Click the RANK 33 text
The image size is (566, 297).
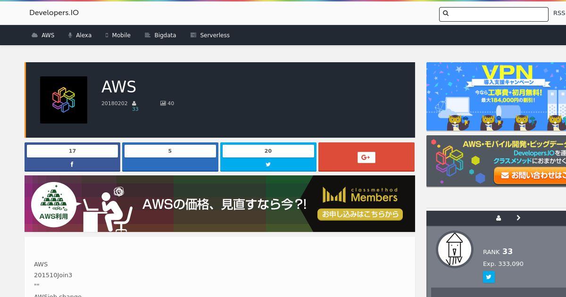click(498, 252)
